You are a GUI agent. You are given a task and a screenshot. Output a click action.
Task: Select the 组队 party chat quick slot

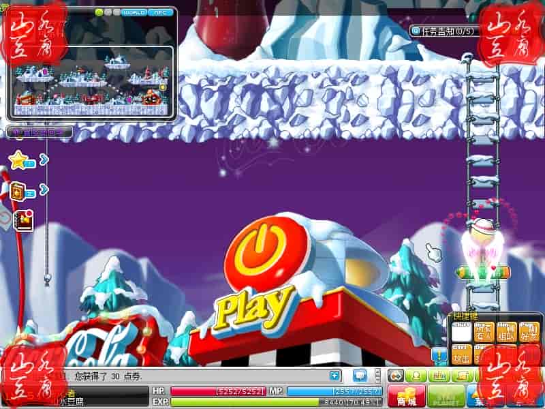(506, 331)
